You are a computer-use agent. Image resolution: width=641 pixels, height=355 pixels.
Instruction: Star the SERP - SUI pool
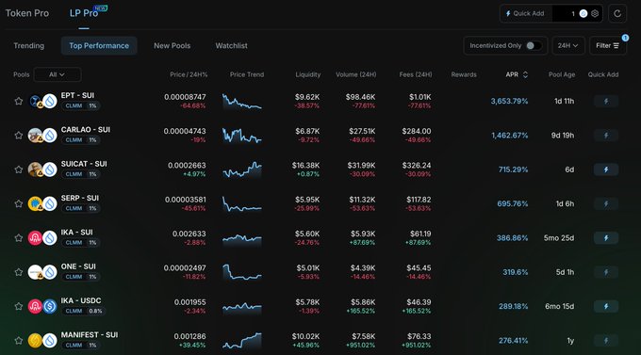click(x=19, y=203)
